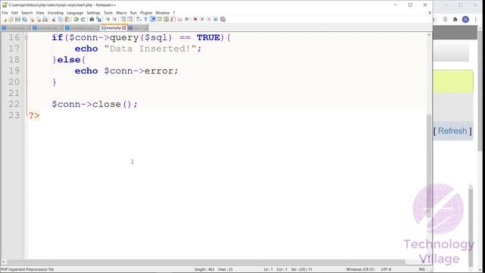Select the insert.php tab
Viewport: 485px width, 273px height.
point(113,28)
